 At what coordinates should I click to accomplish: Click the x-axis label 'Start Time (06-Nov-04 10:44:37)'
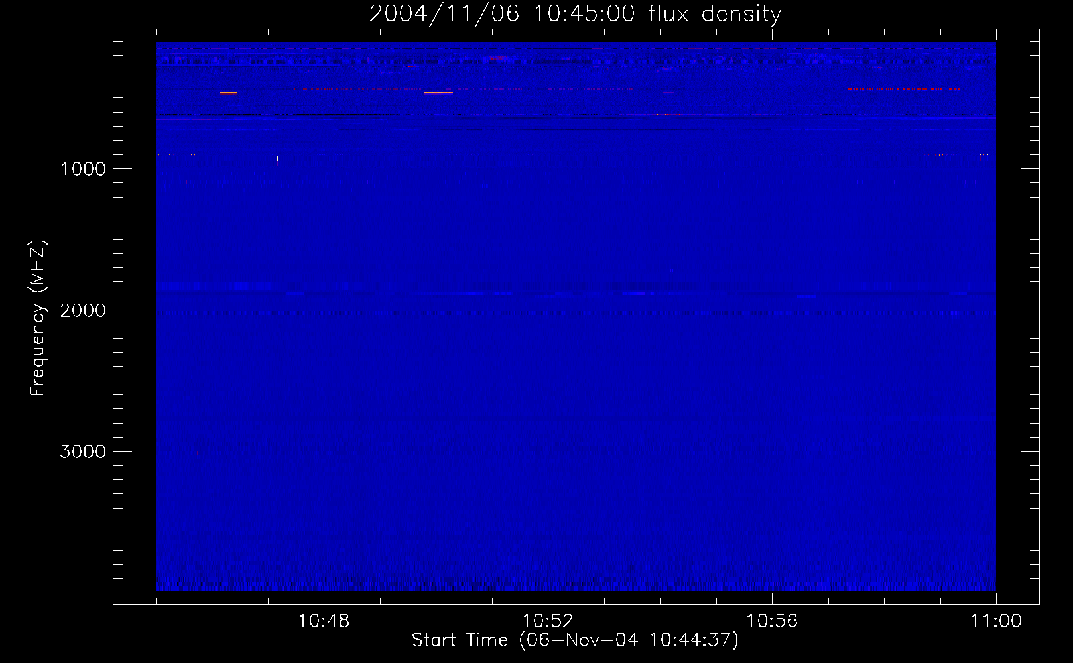click(x=575, y=640)
